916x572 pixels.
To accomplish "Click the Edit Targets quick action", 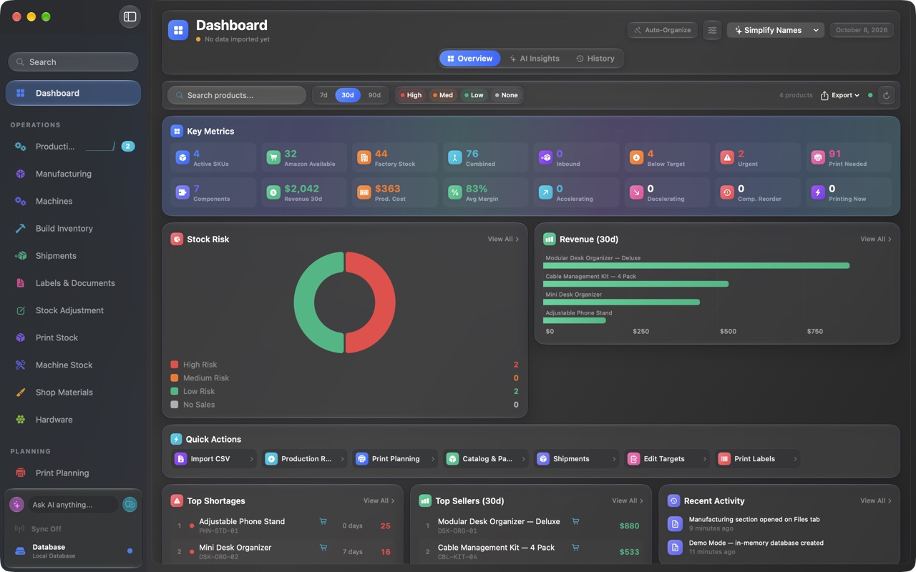I will click(667, 459).
